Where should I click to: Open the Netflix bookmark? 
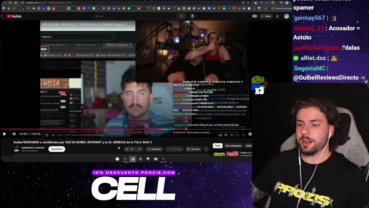click(x=64, y=8)
